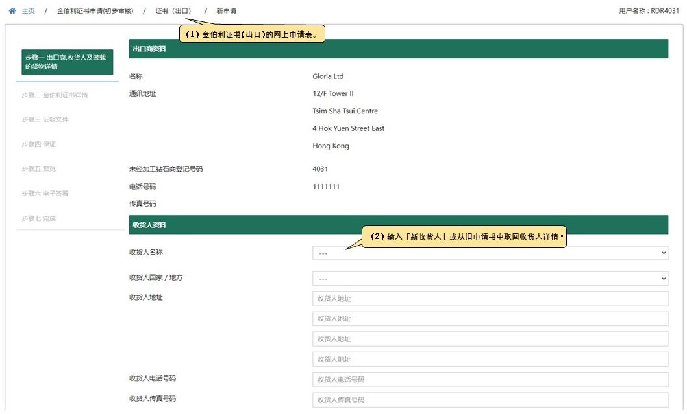
Task: Click 证书（出口）breadcrumb item
Action: [173, 11]
